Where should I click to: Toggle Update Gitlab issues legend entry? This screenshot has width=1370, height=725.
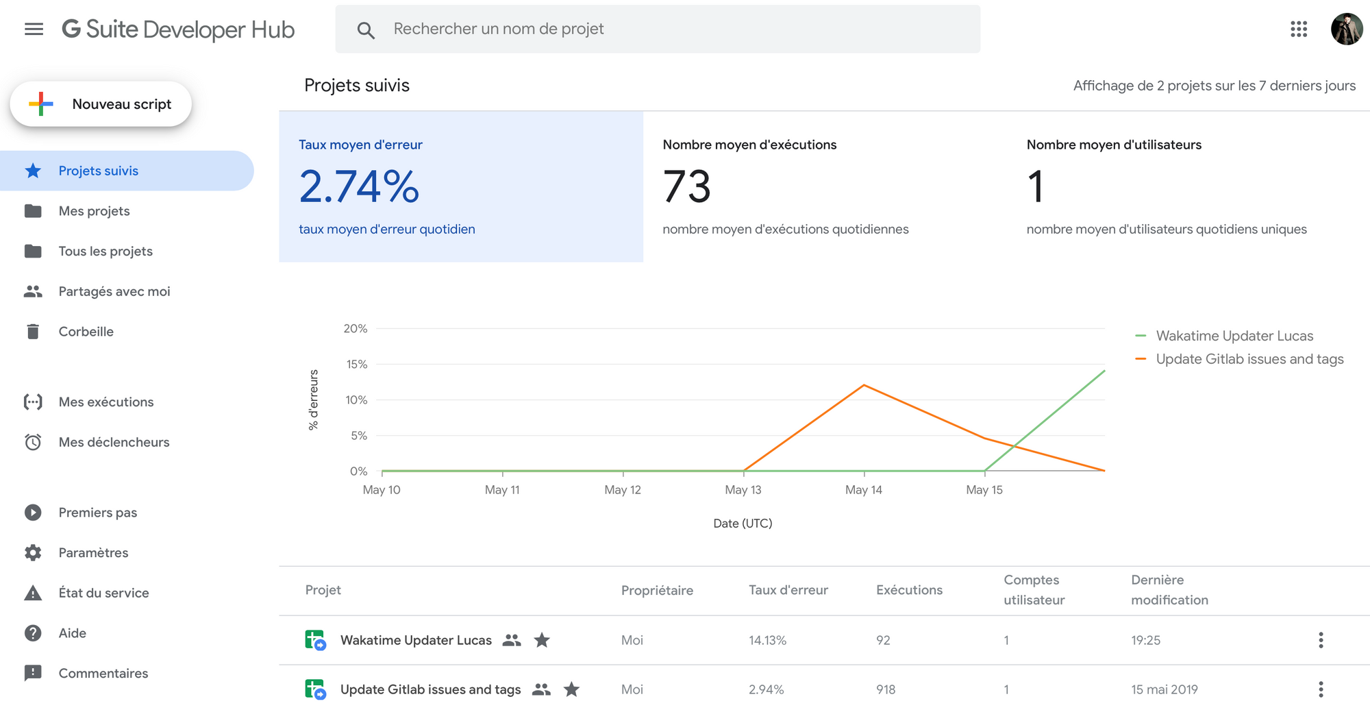(x=1239, y=359)
